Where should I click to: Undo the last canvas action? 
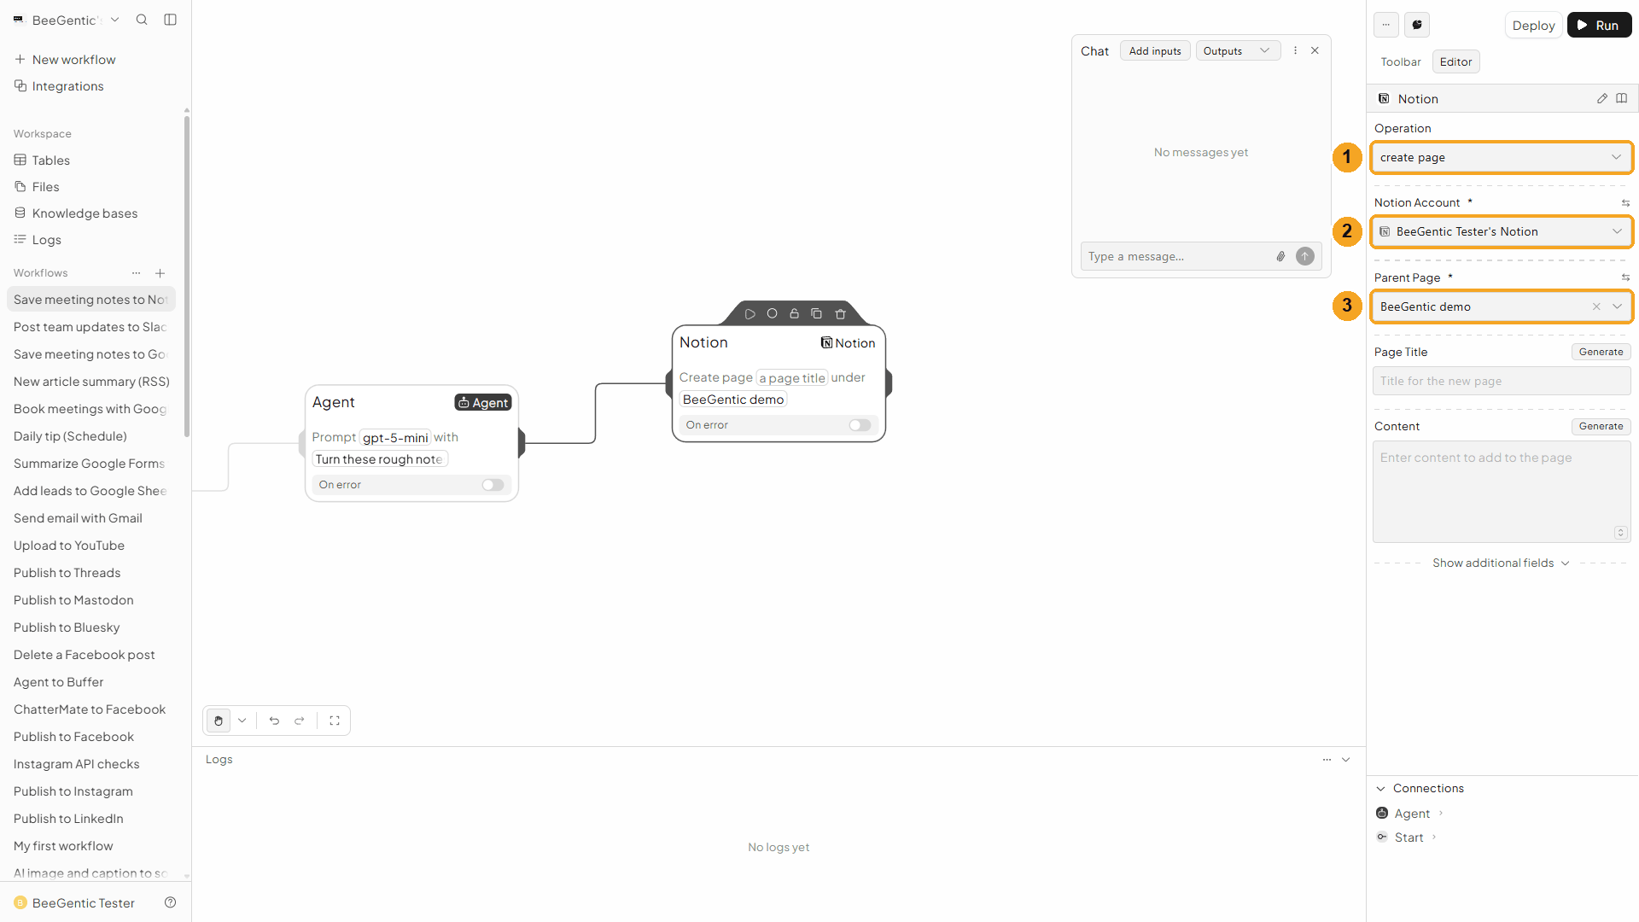tap(274, 721)
